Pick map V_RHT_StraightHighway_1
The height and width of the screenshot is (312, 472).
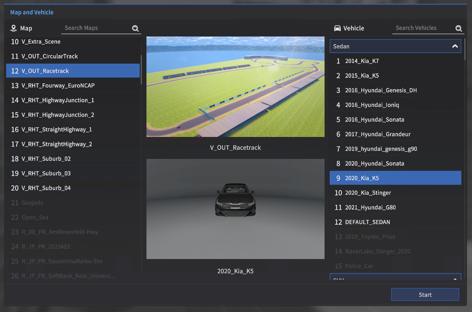click(x=73, y=130)
